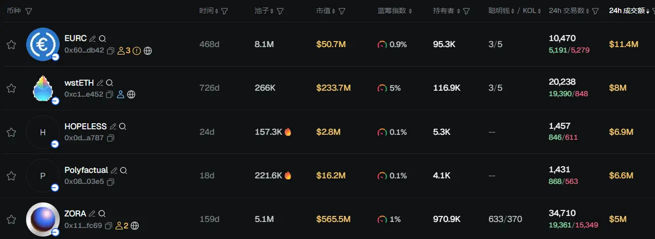This screenshot has height=239, width=655.
Task: Favorite EURC with the star
Action: [x=11, y=45]
